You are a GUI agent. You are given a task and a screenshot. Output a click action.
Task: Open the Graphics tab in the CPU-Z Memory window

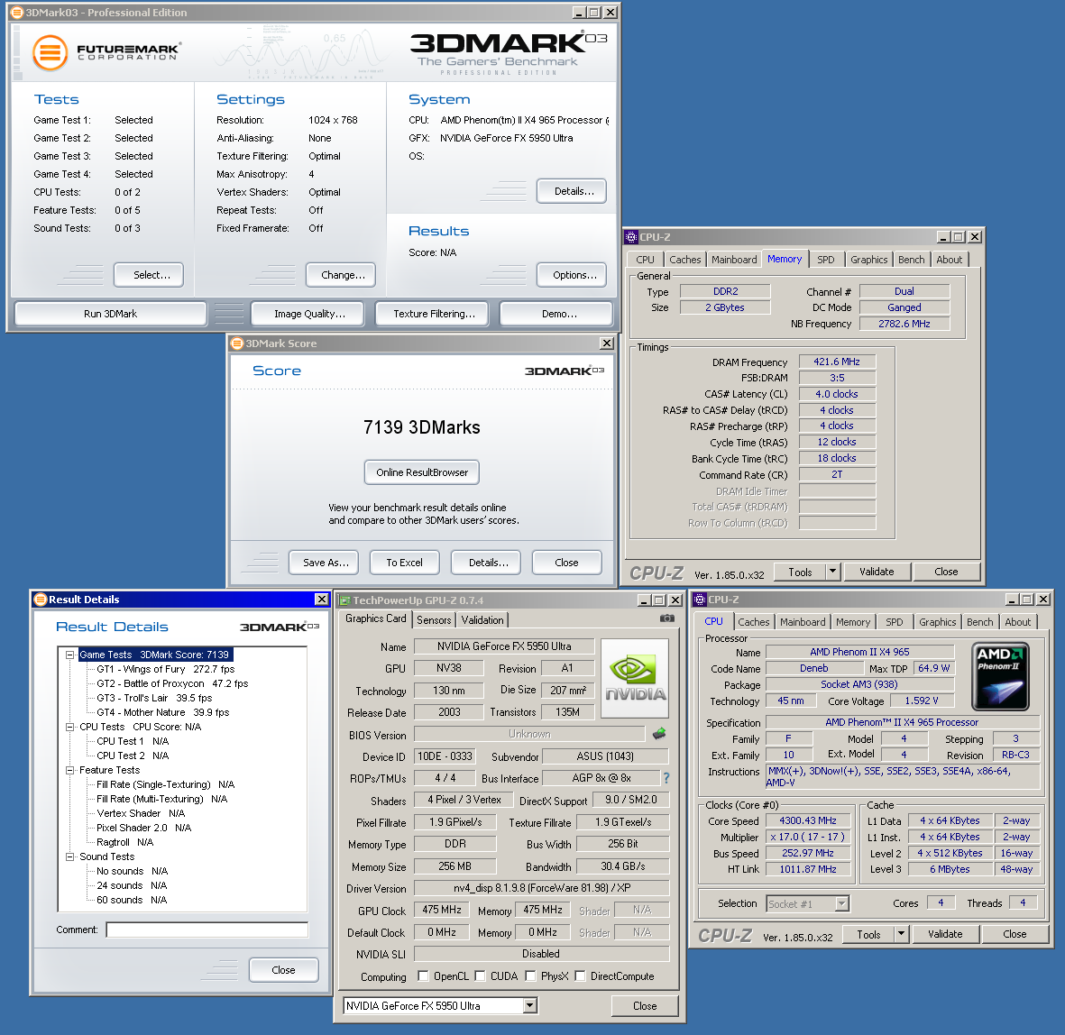click(868, 260)
